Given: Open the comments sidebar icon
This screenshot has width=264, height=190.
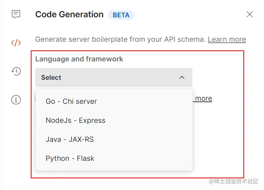Looking at the screenshot, I should (x=16, y=14).
